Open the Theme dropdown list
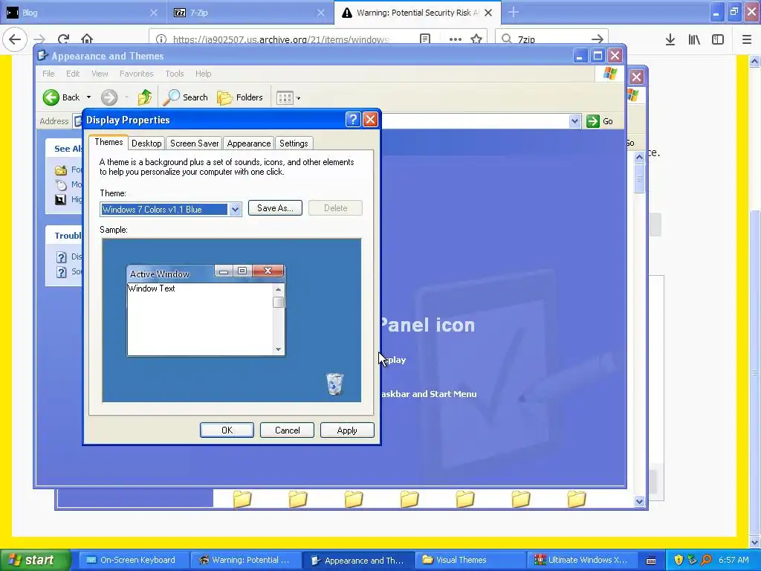 click(235, 209)
